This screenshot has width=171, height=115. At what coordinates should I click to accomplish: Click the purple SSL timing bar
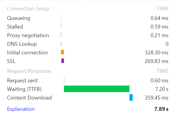click(62, 61)
